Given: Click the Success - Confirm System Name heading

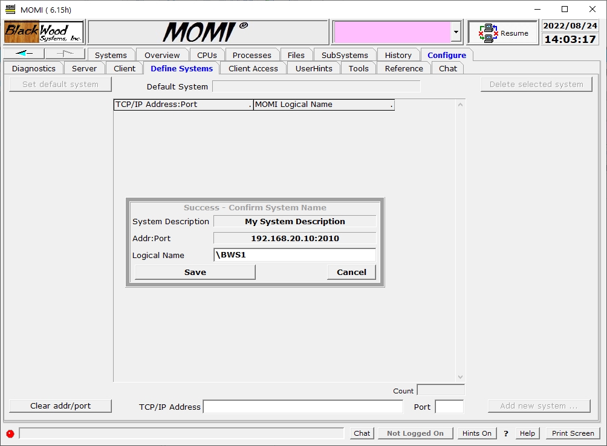Looking at the screenshot, I should [x=255, y=208].
